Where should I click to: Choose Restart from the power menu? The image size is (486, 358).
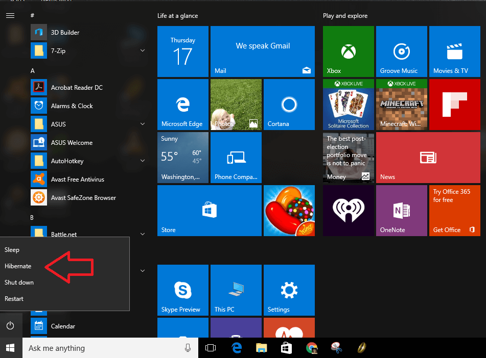click(x=64, y=299)
